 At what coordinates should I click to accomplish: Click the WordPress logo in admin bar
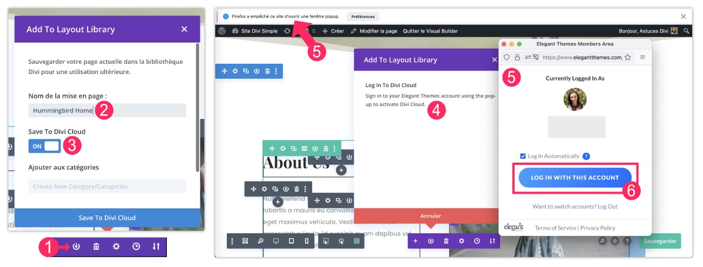[x=222, y=31]
